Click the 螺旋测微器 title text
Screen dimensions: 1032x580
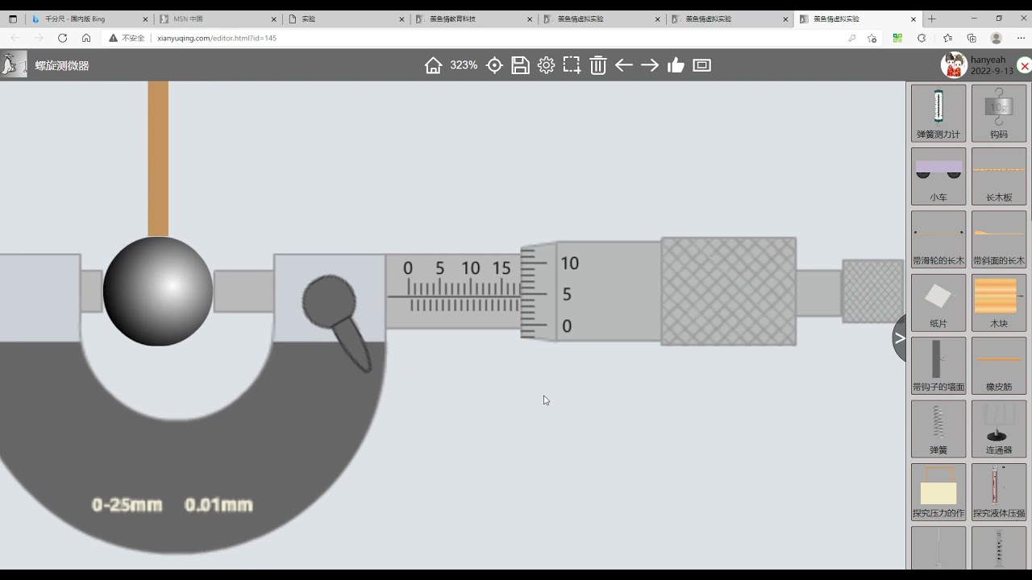click(62, 66)
